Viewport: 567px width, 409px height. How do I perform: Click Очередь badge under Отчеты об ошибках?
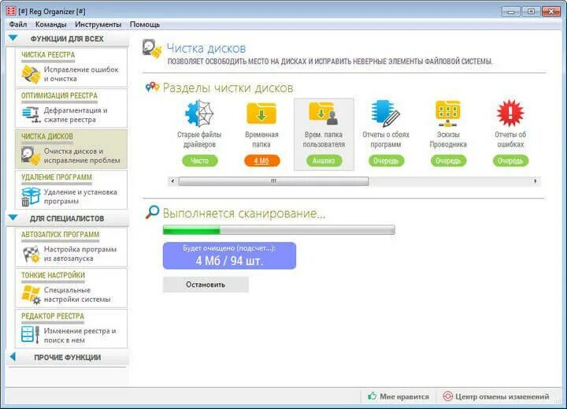coord(510,161)
